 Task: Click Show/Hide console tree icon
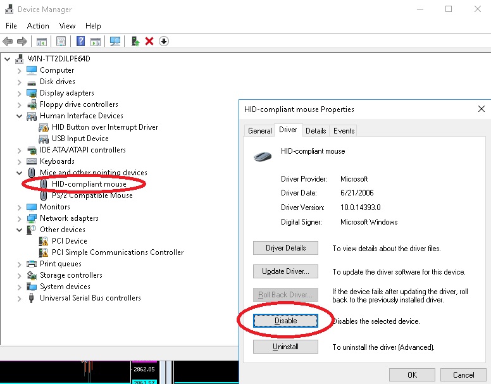(x=42, y=41)
